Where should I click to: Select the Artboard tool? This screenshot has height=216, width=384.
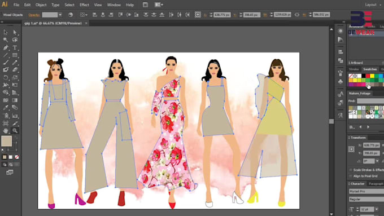click(6, 124)
